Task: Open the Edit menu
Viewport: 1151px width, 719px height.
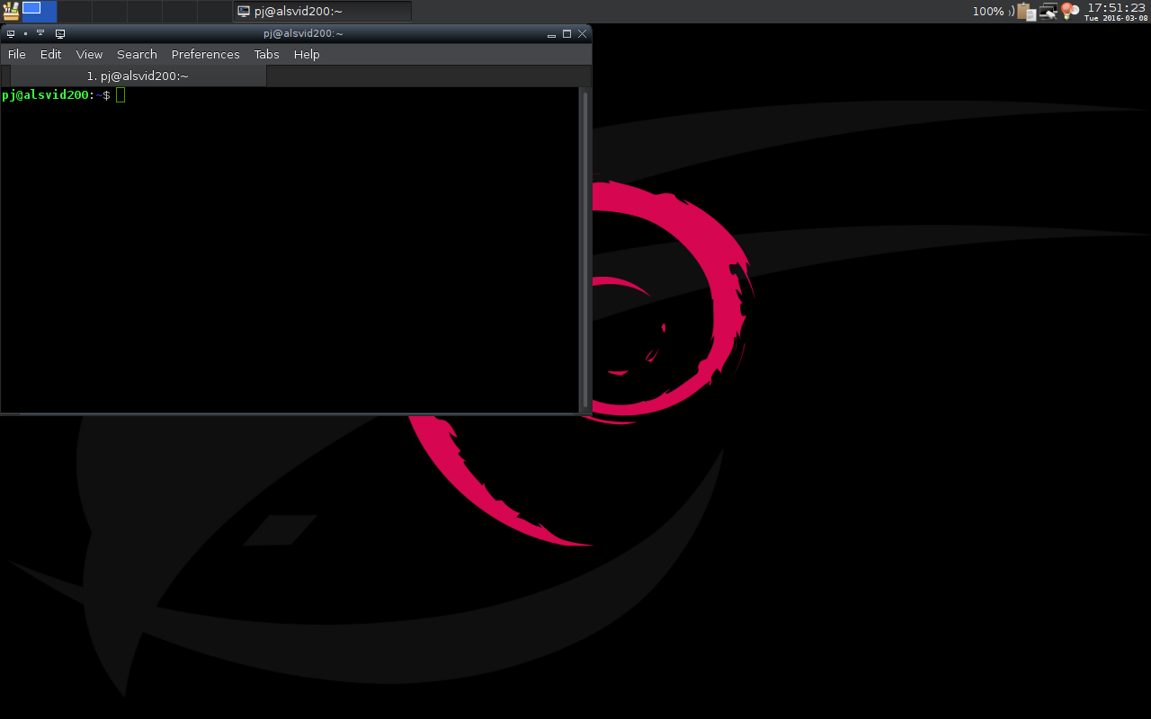Action: tap(50, 54)
